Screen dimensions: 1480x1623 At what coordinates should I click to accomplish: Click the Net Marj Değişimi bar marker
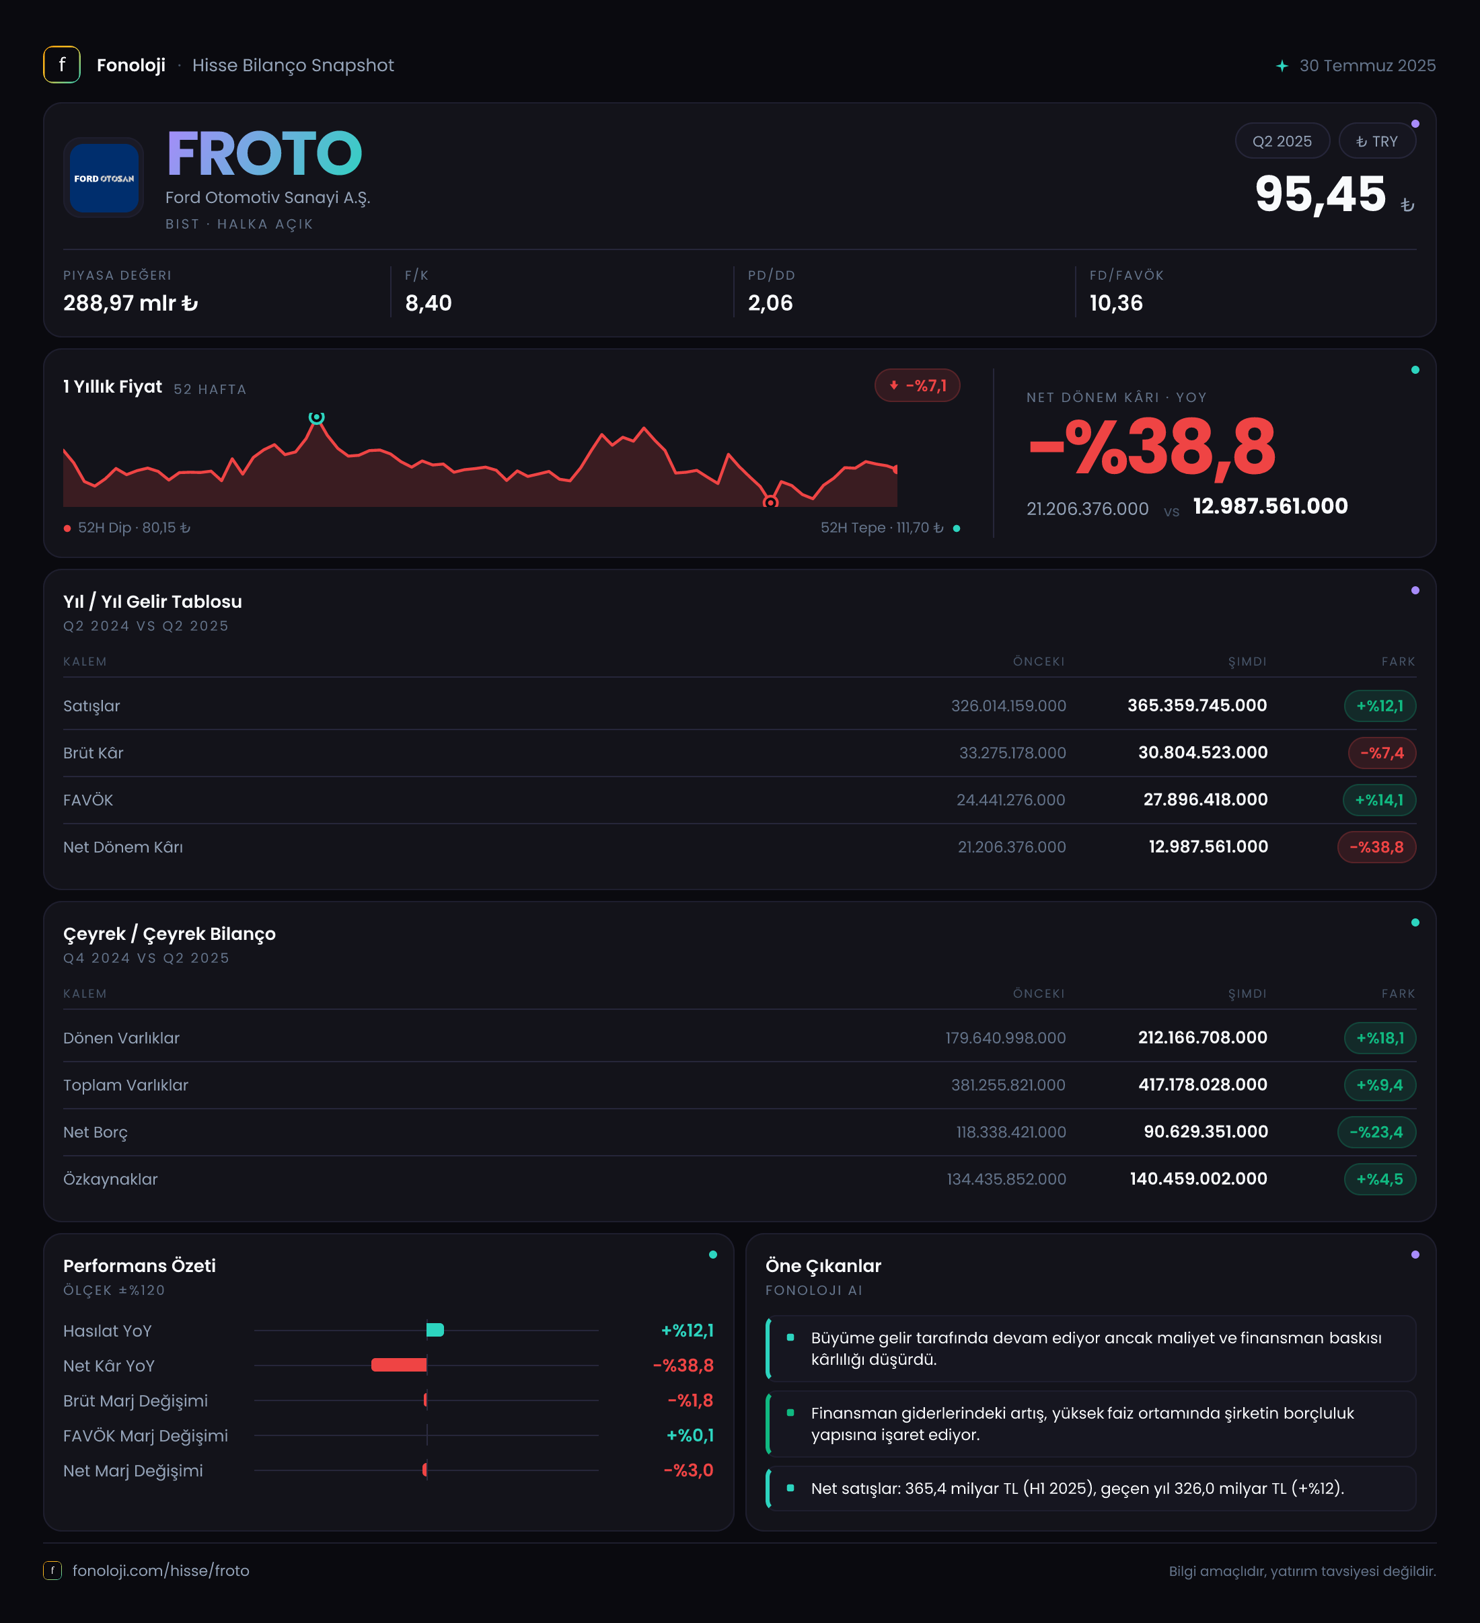(x=424, y=1470)
